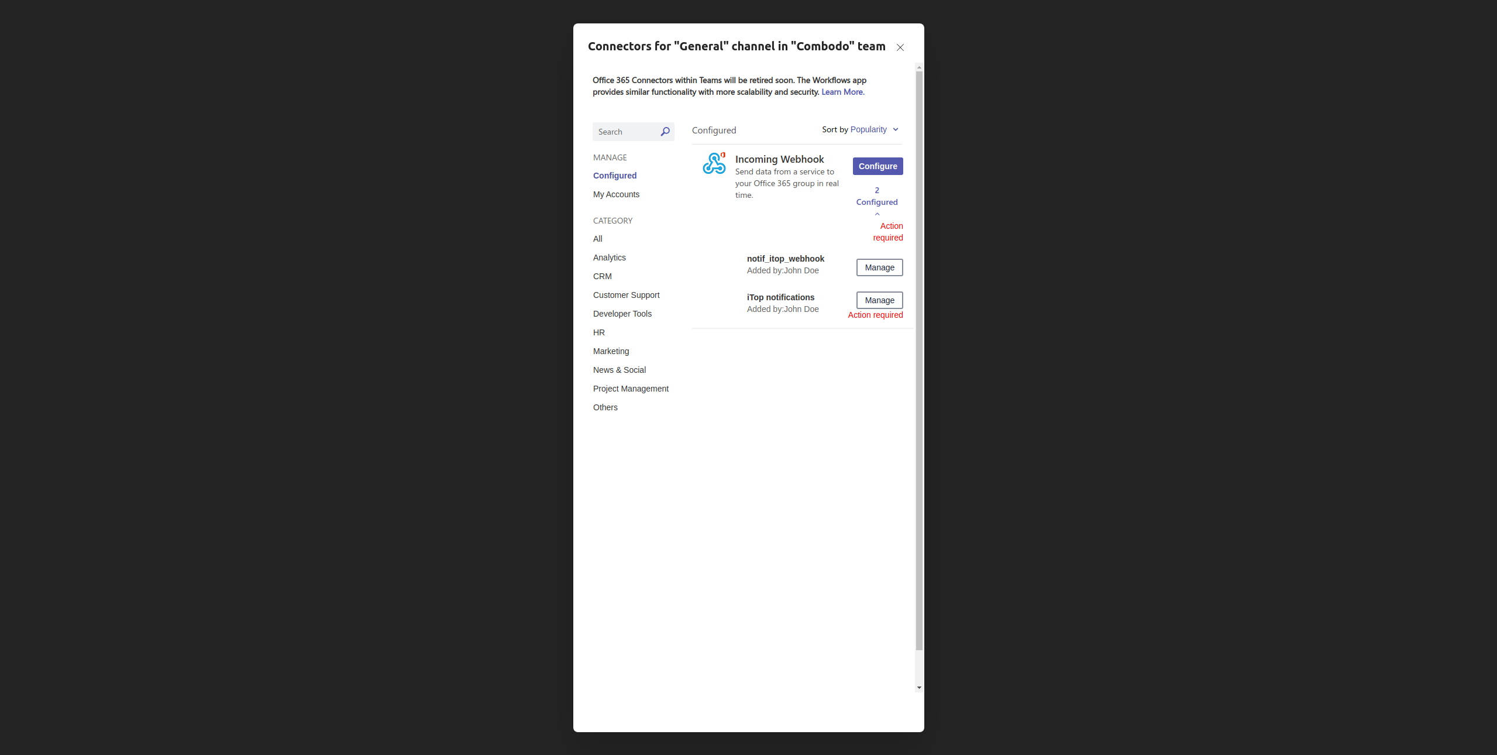Viewport: 1497px width, 755px height.
Task: Select the News & Social category
Action: tap(619, 370)
